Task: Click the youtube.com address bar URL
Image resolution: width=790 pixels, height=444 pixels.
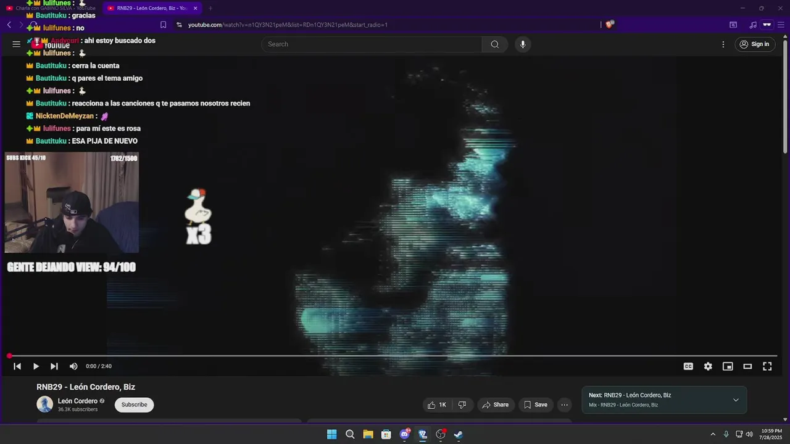Action: pos(288,25)
